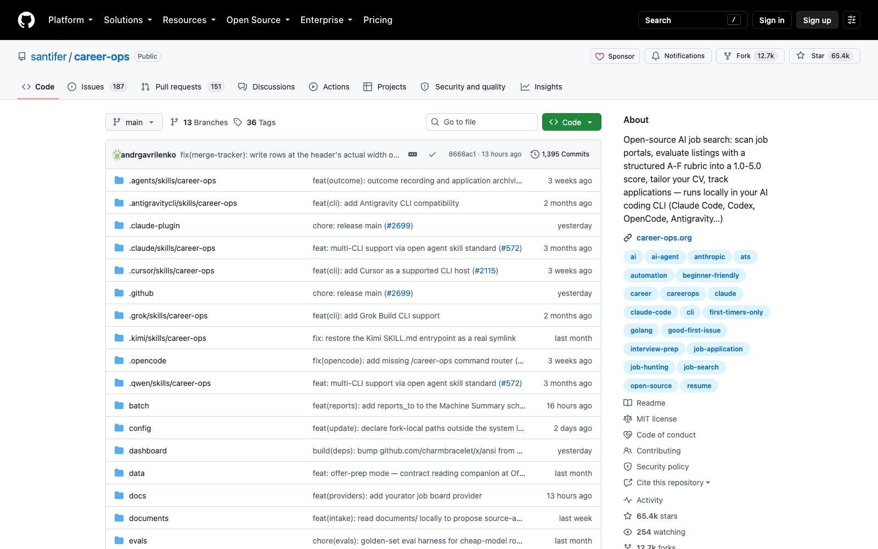Click the green commit status checkmark
878x549 pixels.
[x=432, y=154]
